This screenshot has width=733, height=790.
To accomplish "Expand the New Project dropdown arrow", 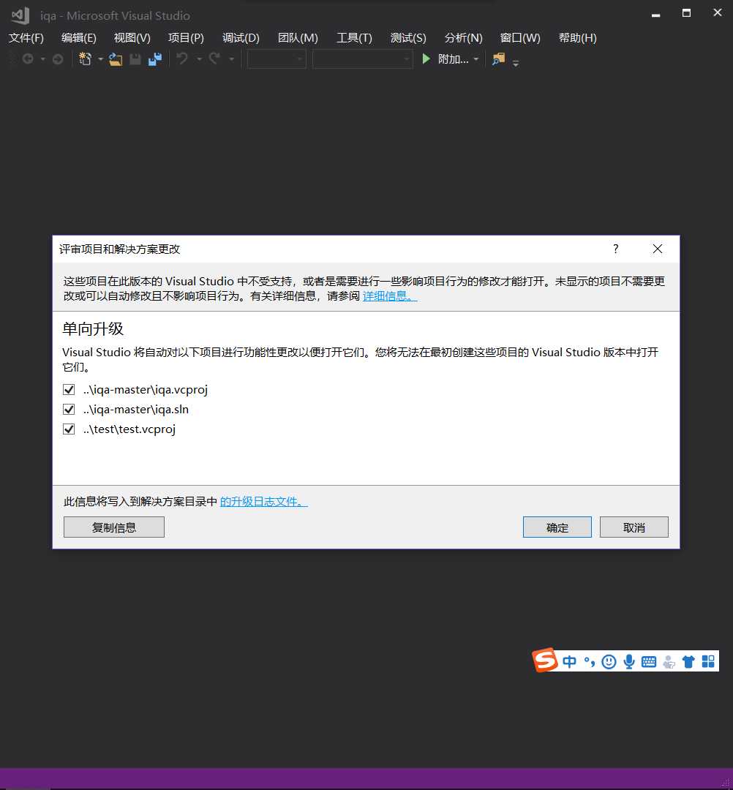I will 100,59.
